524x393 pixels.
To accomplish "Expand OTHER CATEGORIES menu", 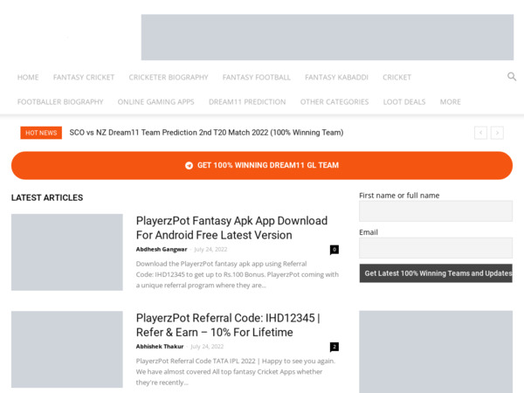I will click(x=334, y=102).
